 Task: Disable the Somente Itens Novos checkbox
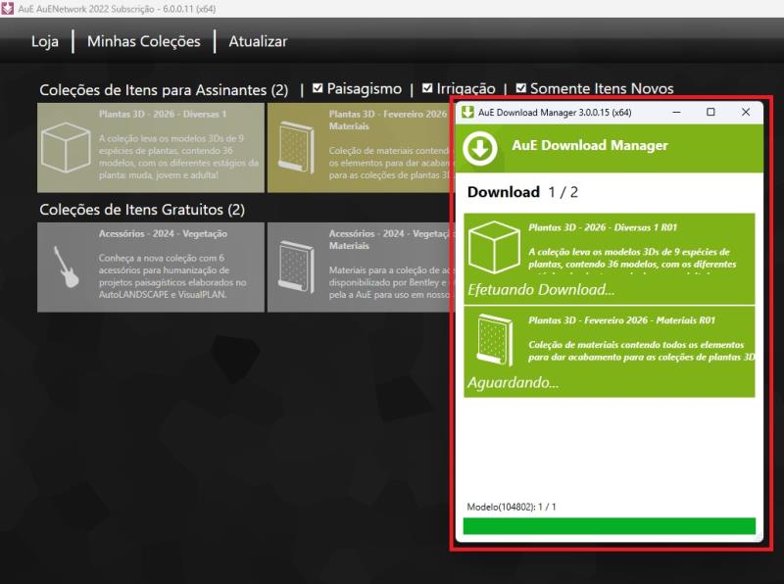click(521, 89)
